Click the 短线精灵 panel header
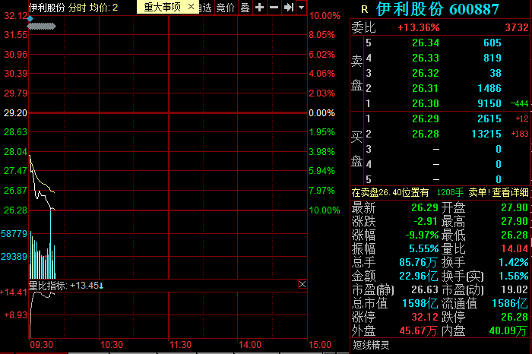The width and height of the screenshot is (532, 354). (x=371, y=345)
